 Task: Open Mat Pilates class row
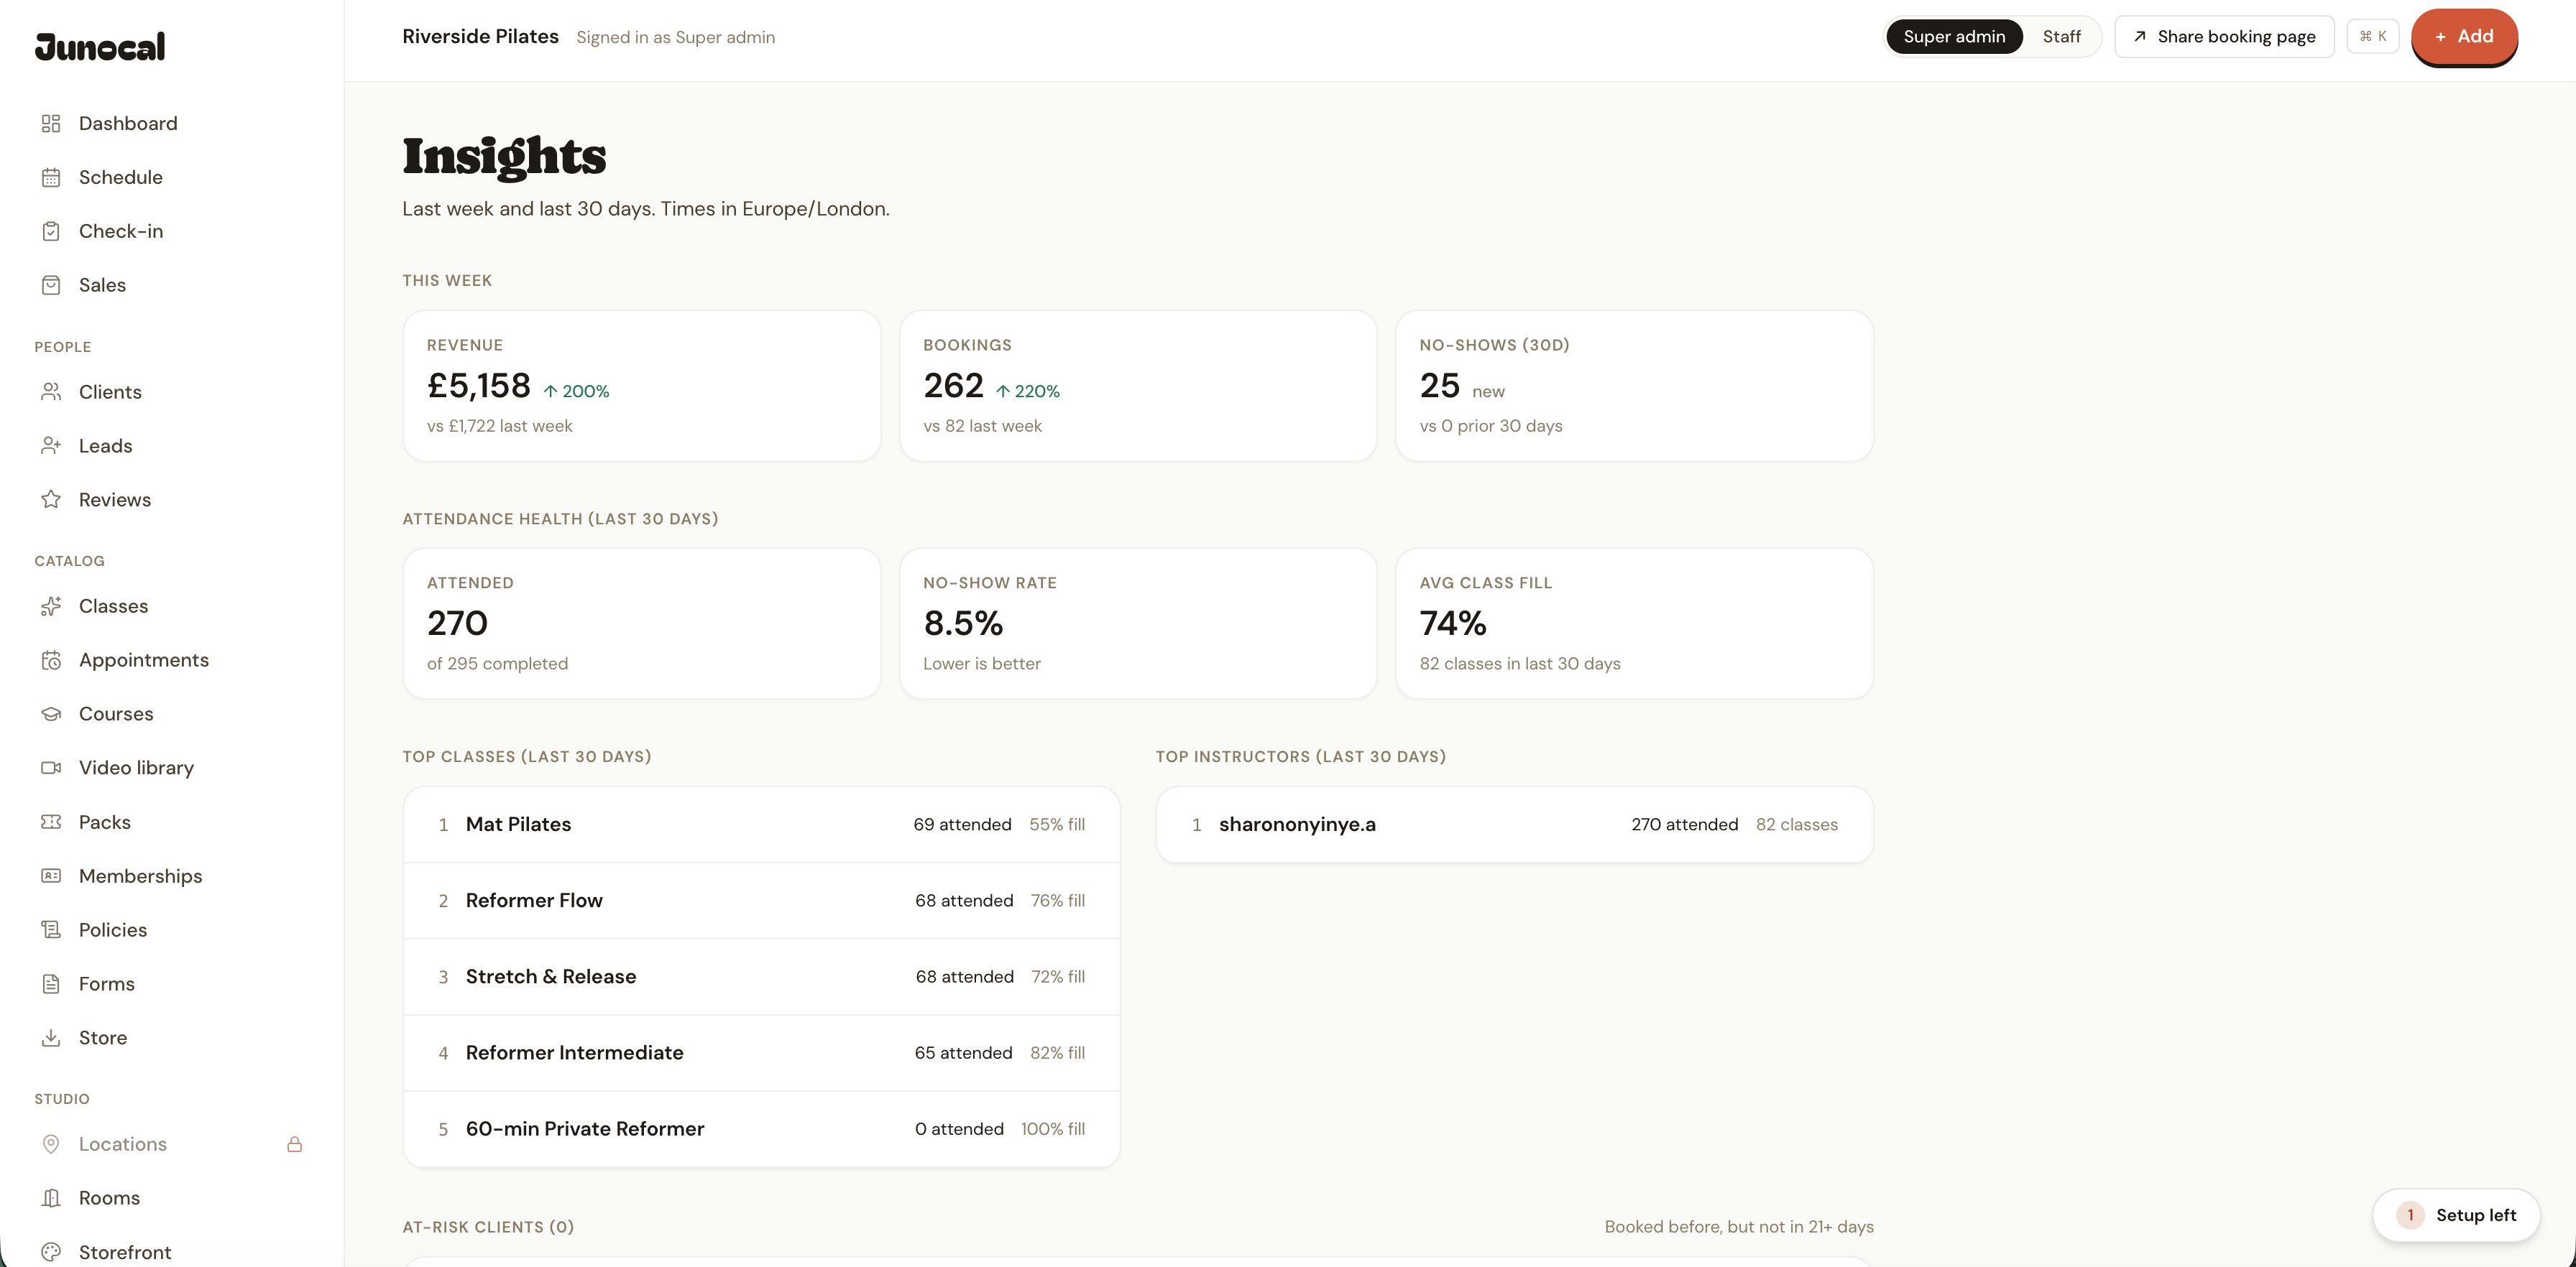coord(761,825)
